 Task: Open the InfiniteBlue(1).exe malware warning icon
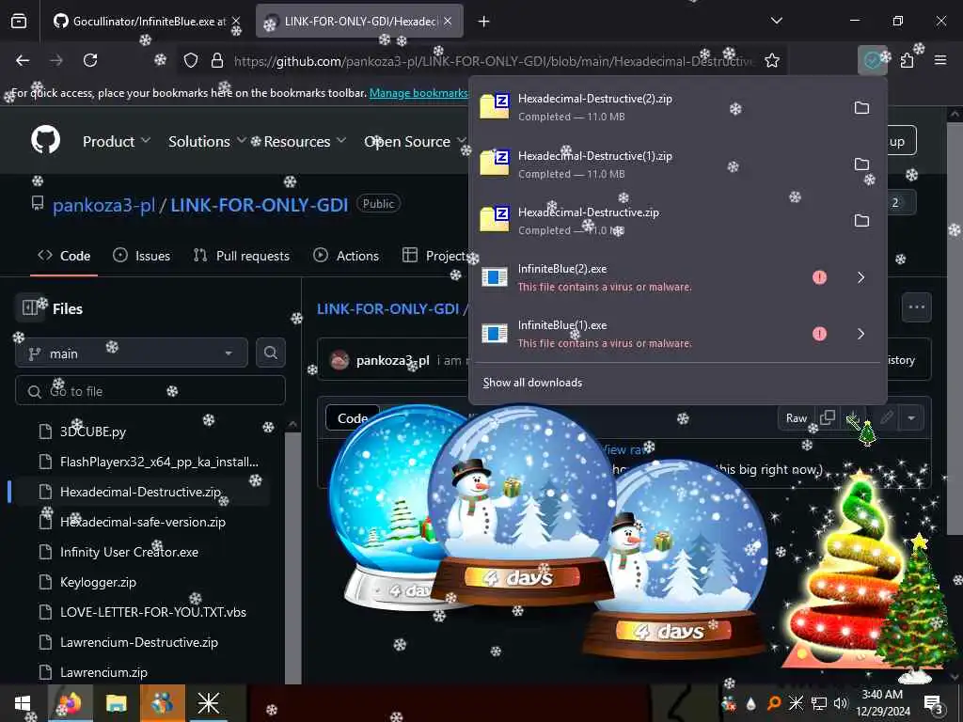point(819,334)
